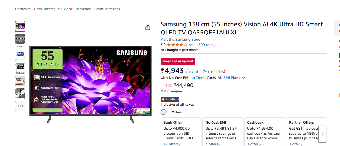Open the 17 offers bank offer link
This screenshot has width=340, height=146.
coord(172,144)
